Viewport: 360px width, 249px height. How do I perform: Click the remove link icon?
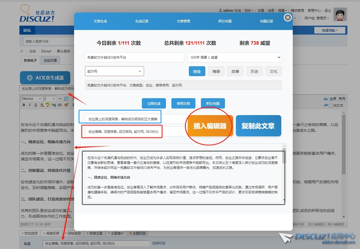[60, 105]
